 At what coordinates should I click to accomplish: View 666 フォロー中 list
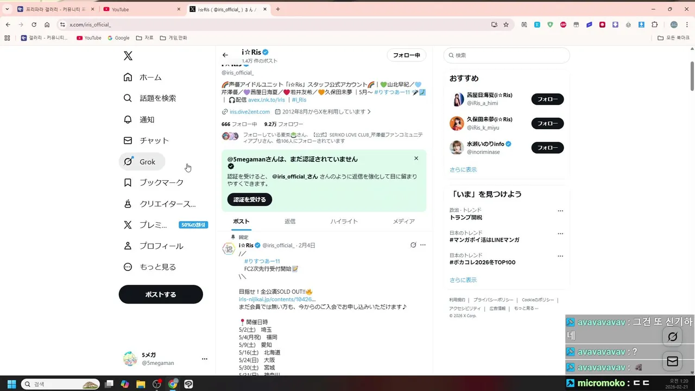pos(239,124)
